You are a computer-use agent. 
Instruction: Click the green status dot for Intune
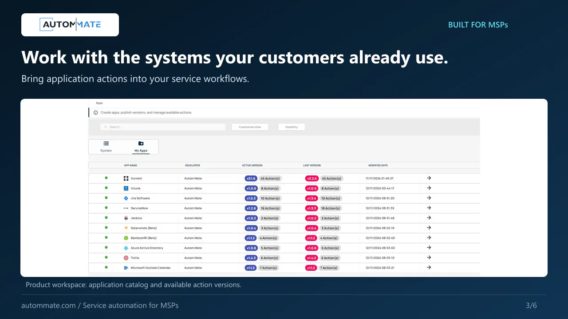point(106,188)
